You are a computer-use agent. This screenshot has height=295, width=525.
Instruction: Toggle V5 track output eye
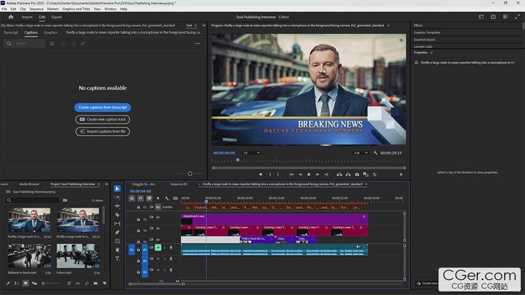pyautogui.click(x=157, y=218)
